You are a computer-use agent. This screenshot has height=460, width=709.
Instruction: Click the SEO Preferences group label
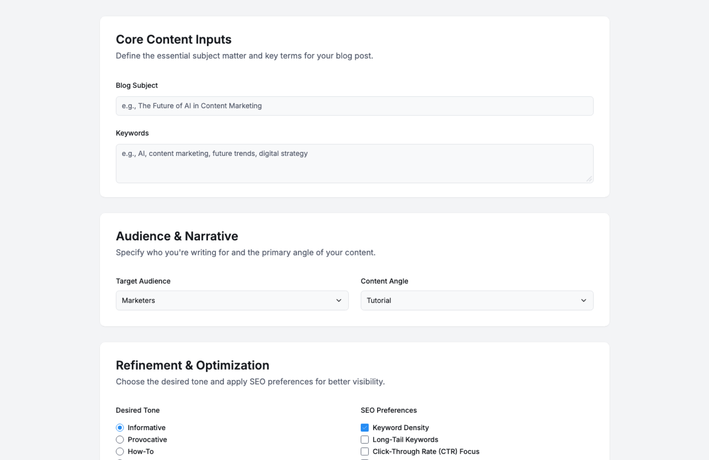388,410
